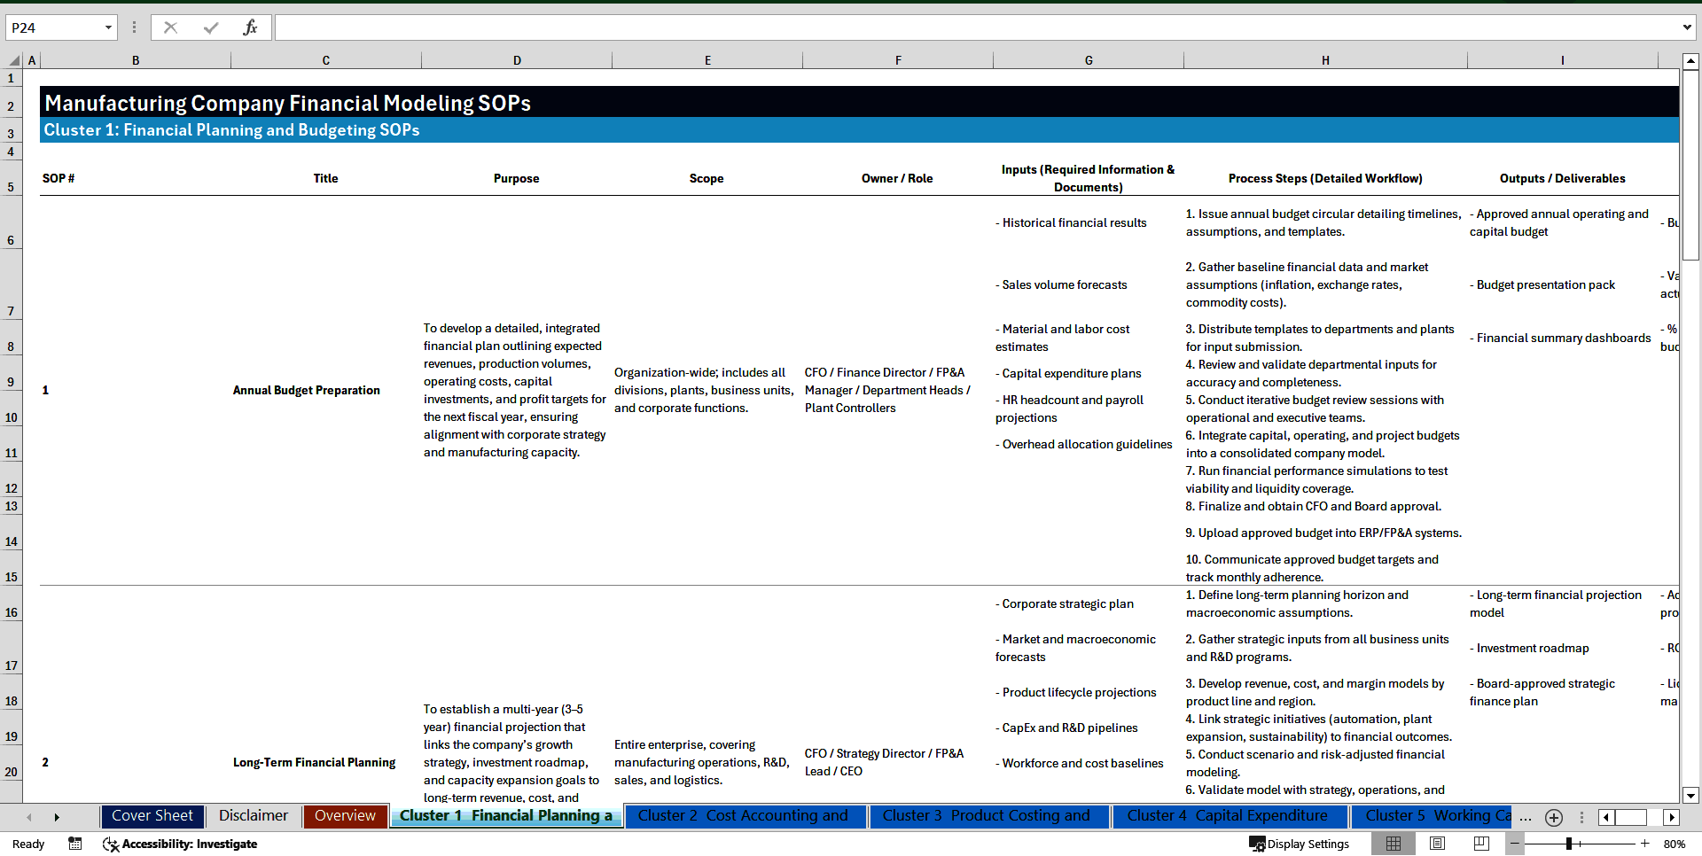
Task: Click the ellipsis to list all sheets
Action: point(1525,817)
